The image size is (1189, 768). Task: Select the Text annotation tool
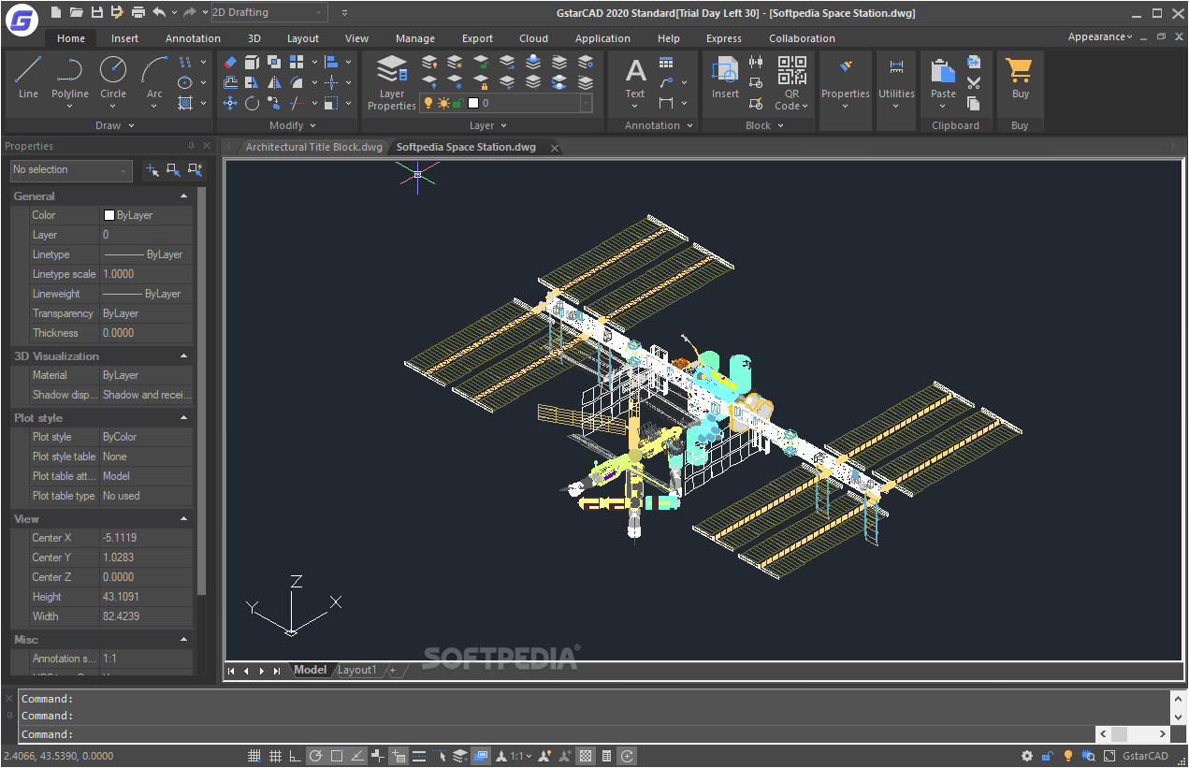635,77
